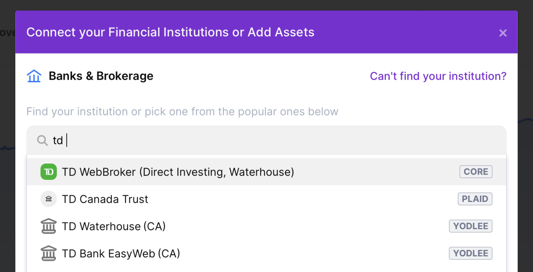Select TD Bank EasyWeb (CA) result

pos(121,254)
